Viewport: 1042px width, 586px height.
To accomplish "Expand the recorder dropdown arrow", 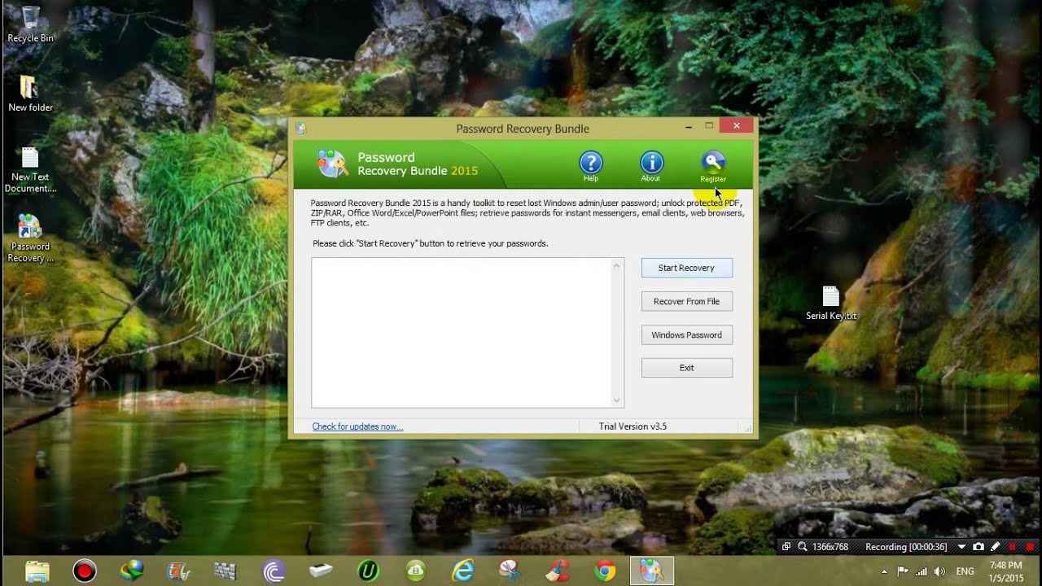I will (x=961, y=547).
